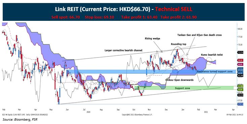The height and width of the screenshot is (124, 247).
Task: Click the 'Source: Bloomberg, PSR' caption
Action: point(20,120)
